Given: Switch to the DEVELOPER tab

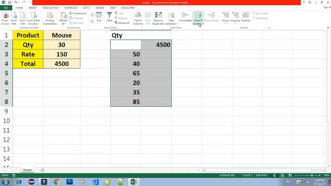Looking at the screenshot, I should 128,8.
